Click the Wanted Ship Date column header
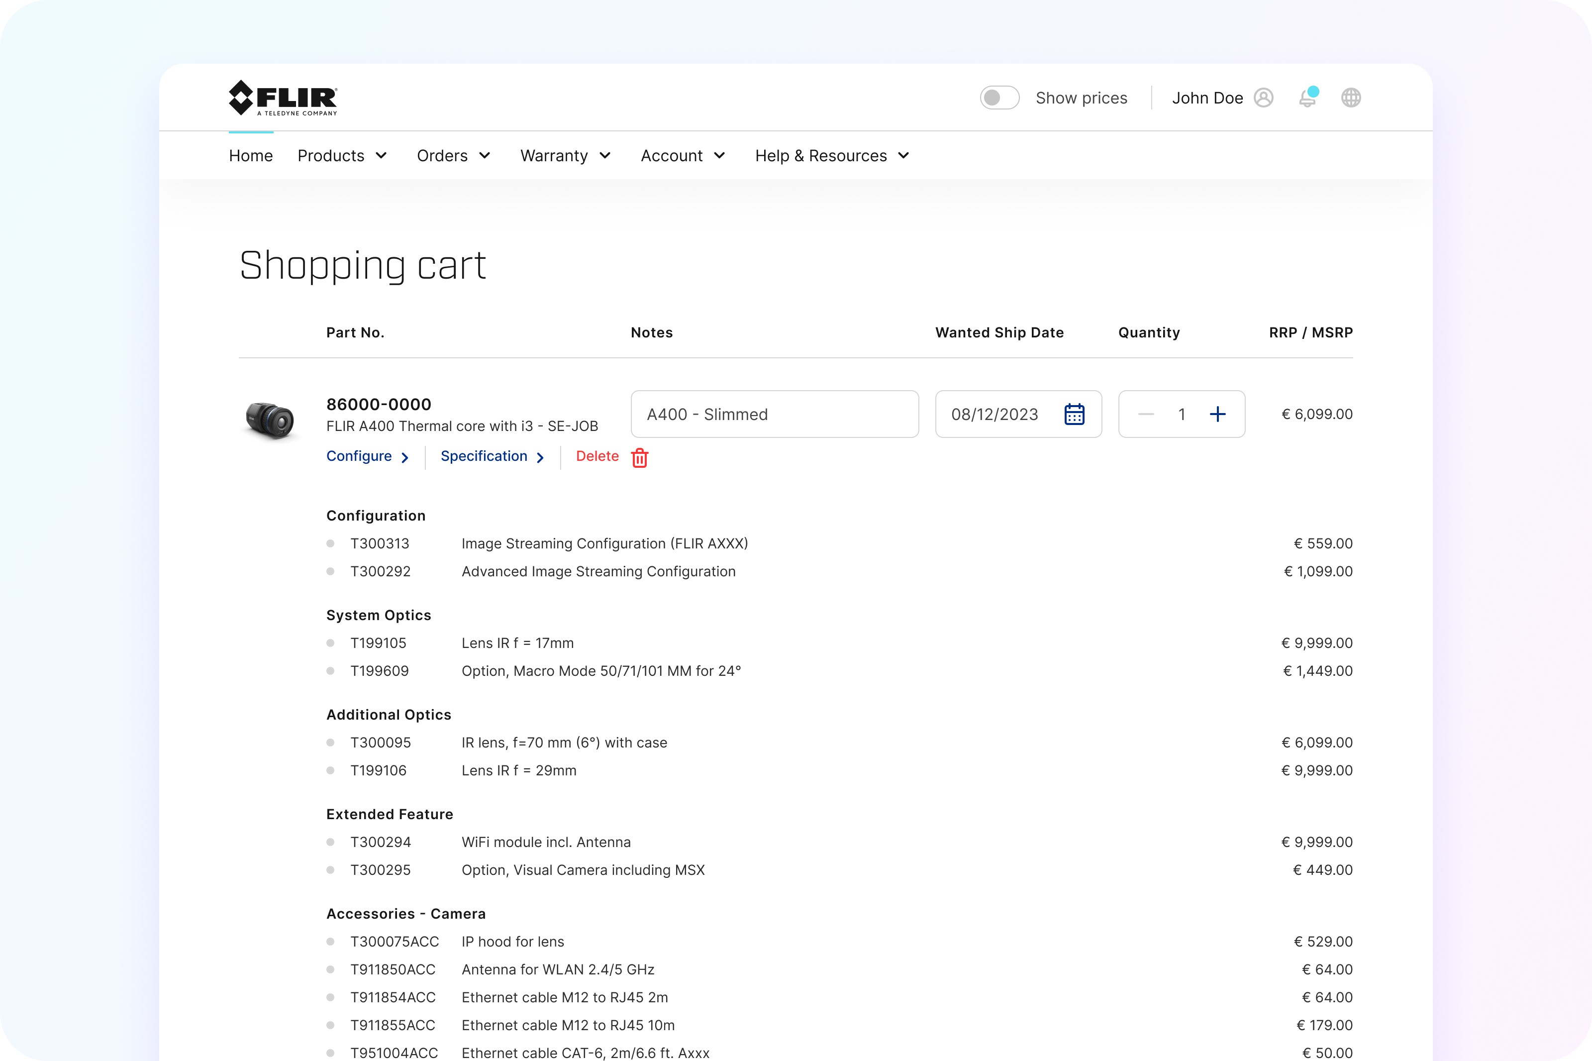Screen dimensions: 1592x1061 click(999, 333)
